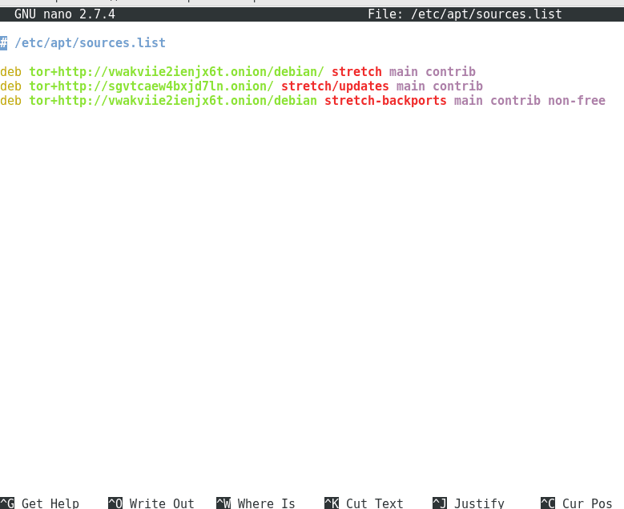Click 'contrib' on the first deb line

[x=450, y=71]
